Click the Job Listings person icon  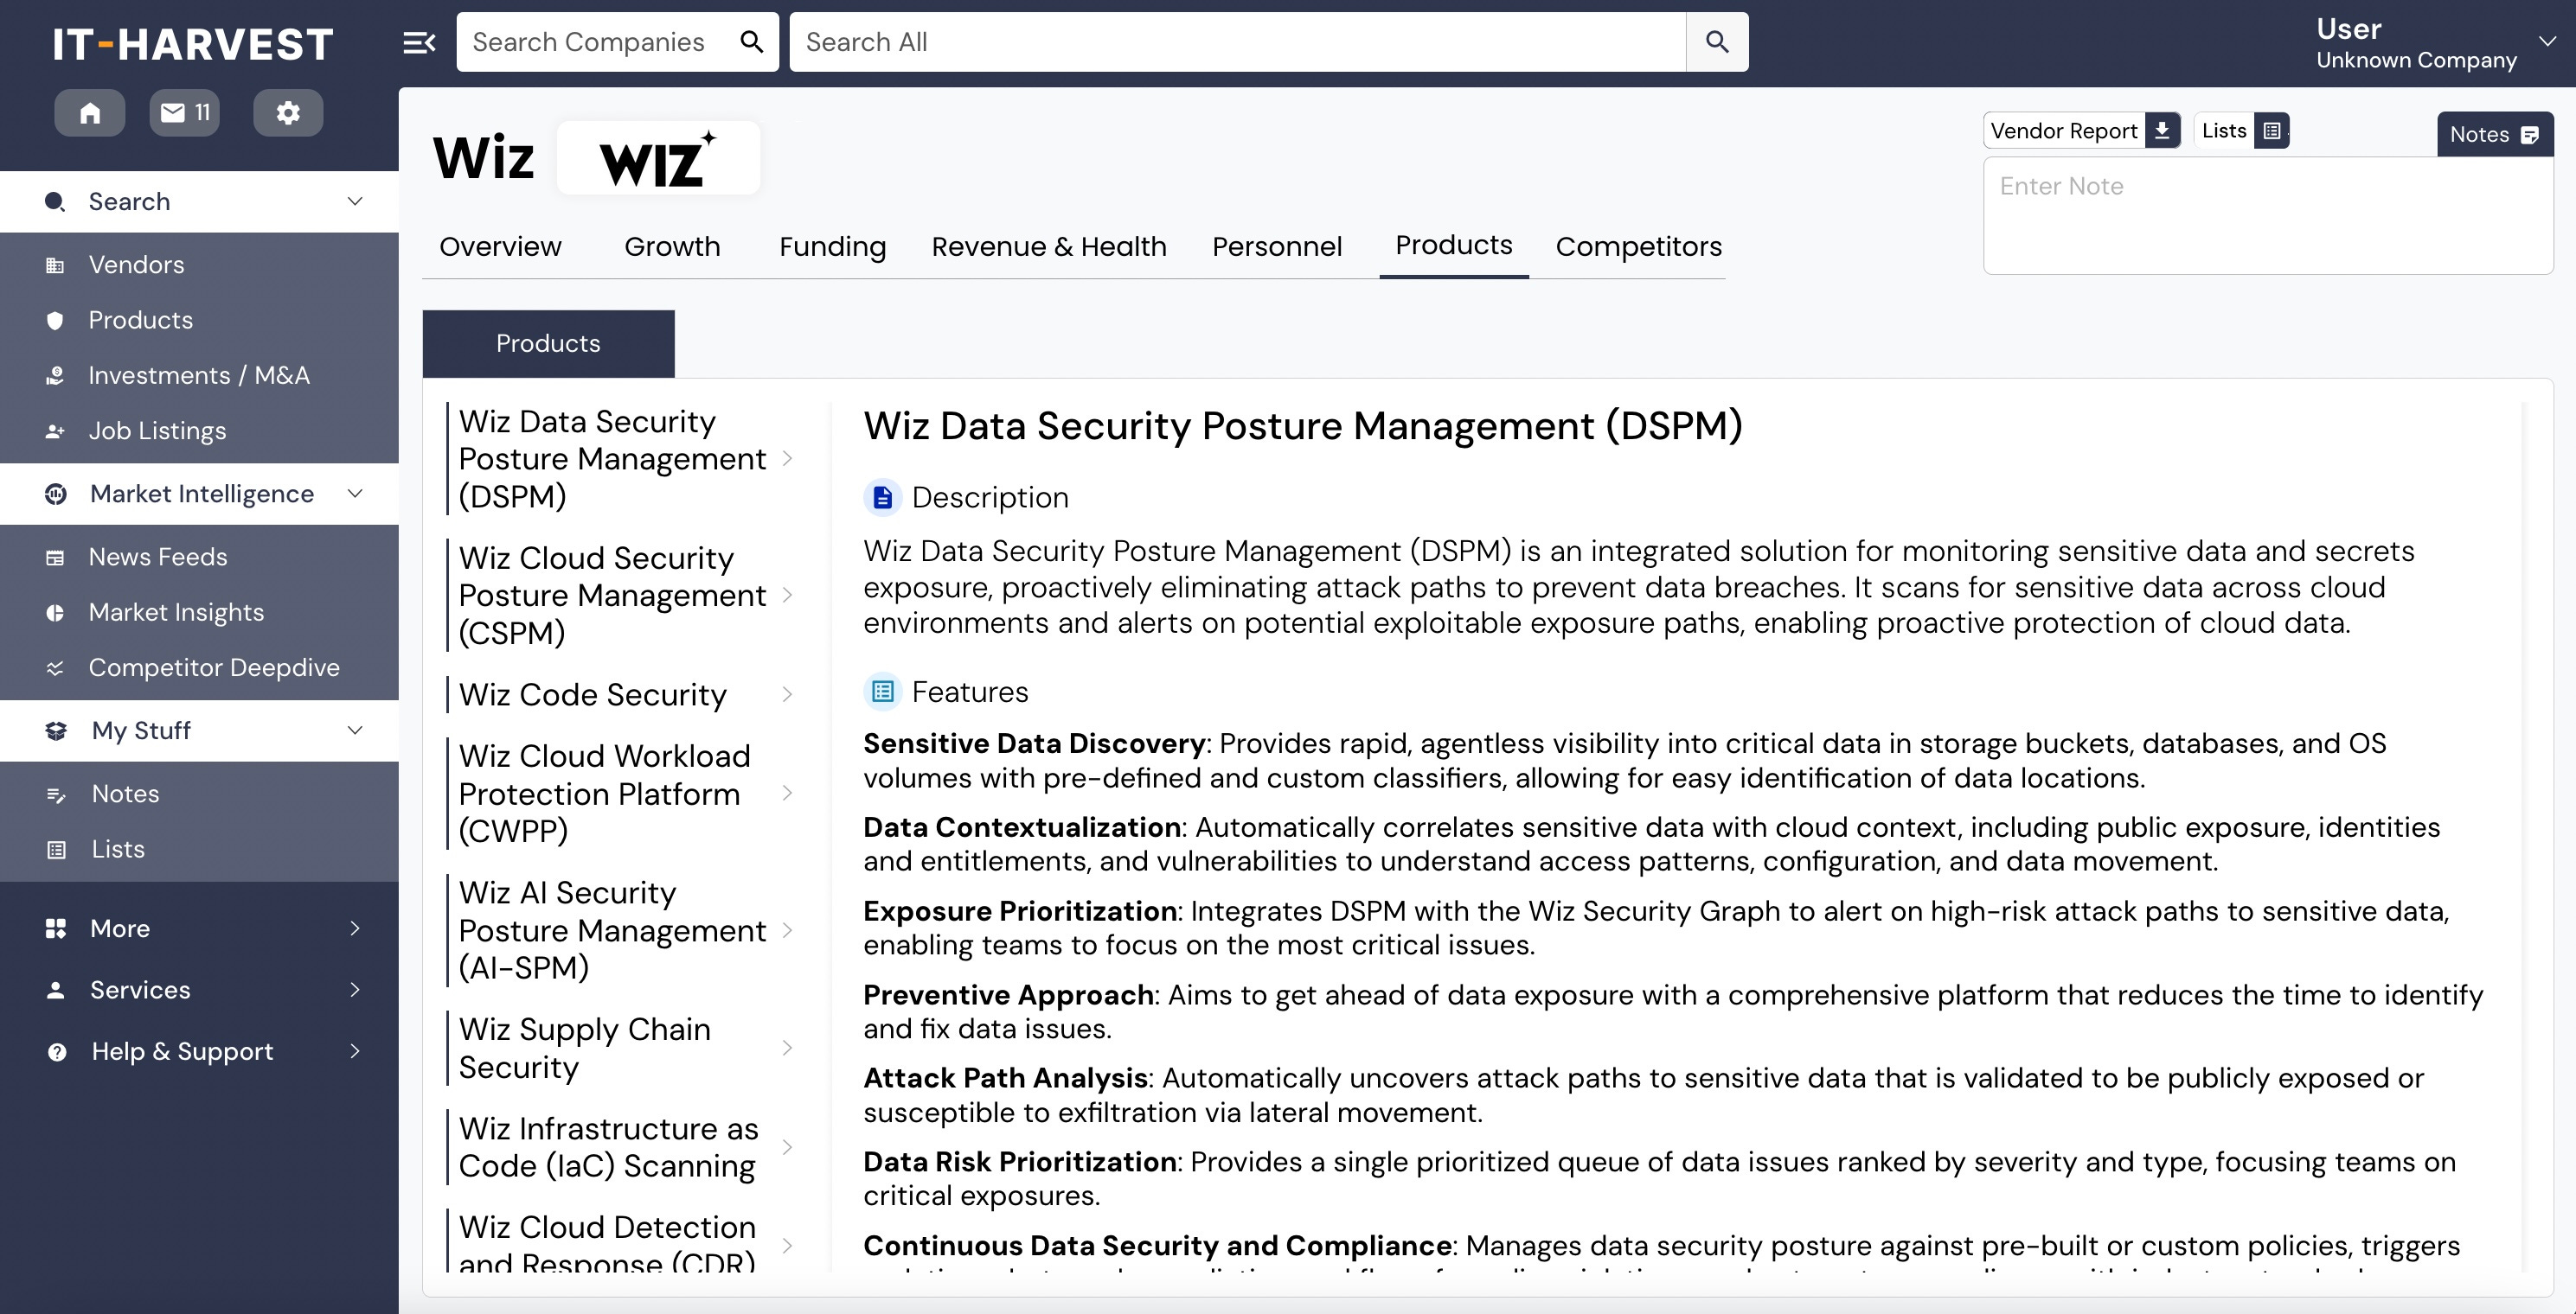[55, 431]
